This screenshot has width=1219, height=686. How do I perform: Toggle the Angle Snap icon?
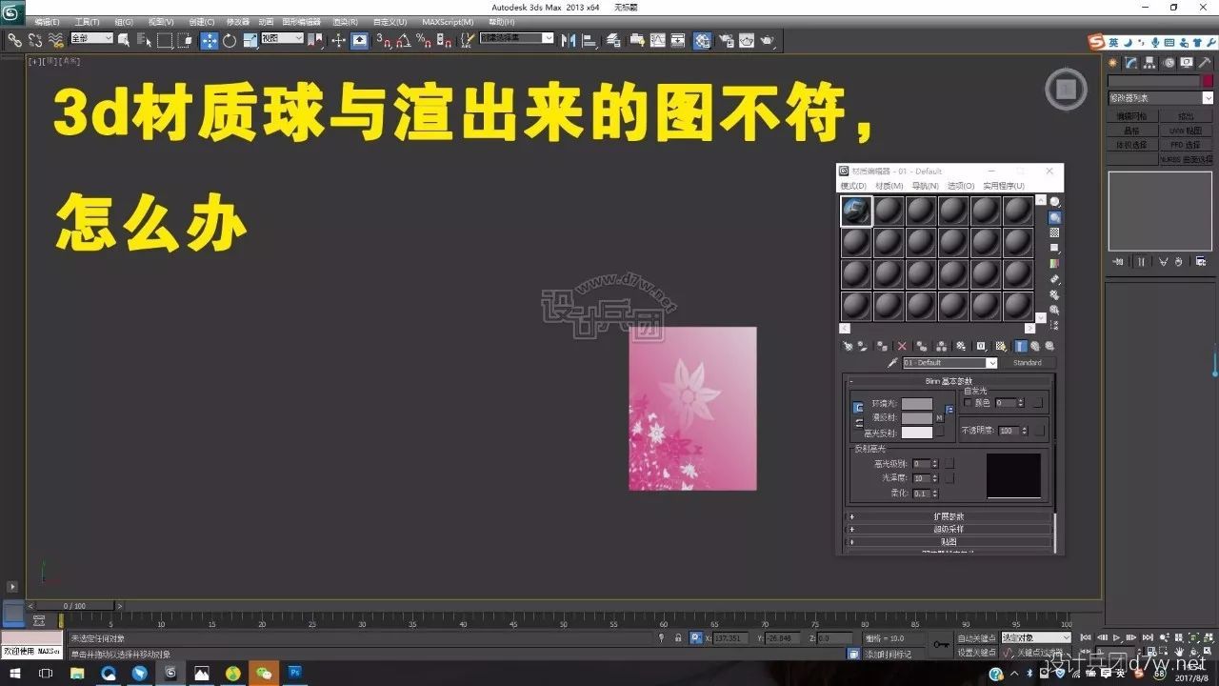click(403, 40)
